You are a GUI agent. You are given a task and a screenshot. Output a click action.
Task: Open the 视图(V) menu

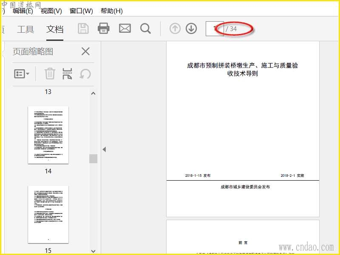tap(51, 11)
